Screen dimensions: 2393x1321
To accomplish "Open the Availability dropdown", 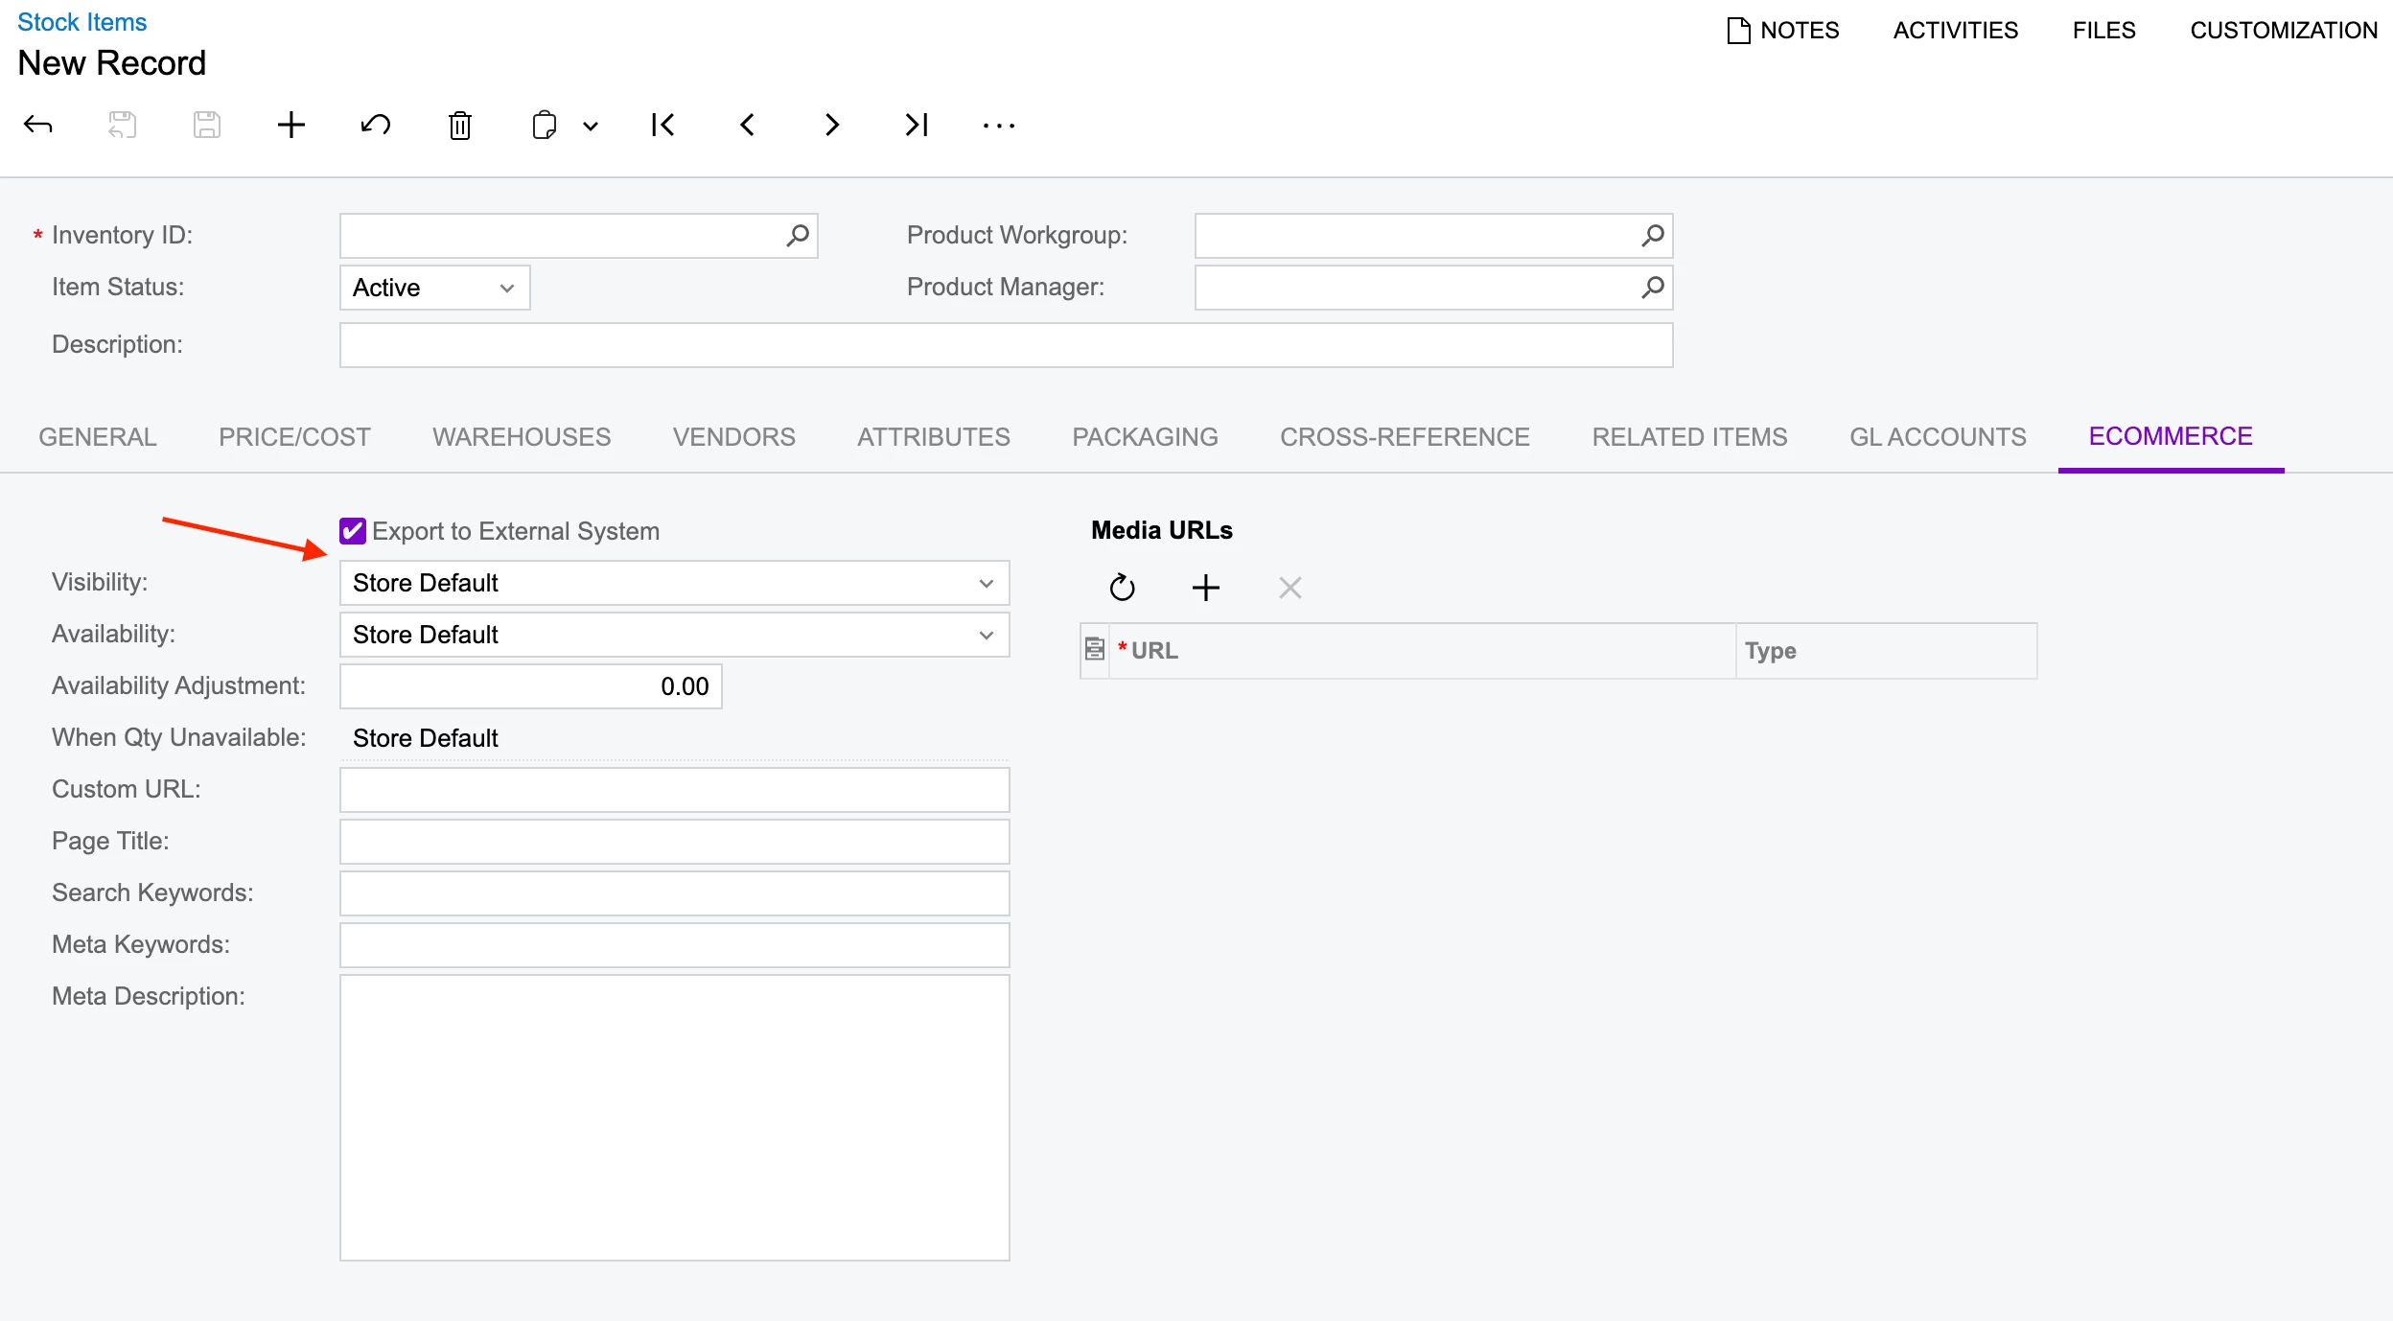I will [x=986, y=635].
